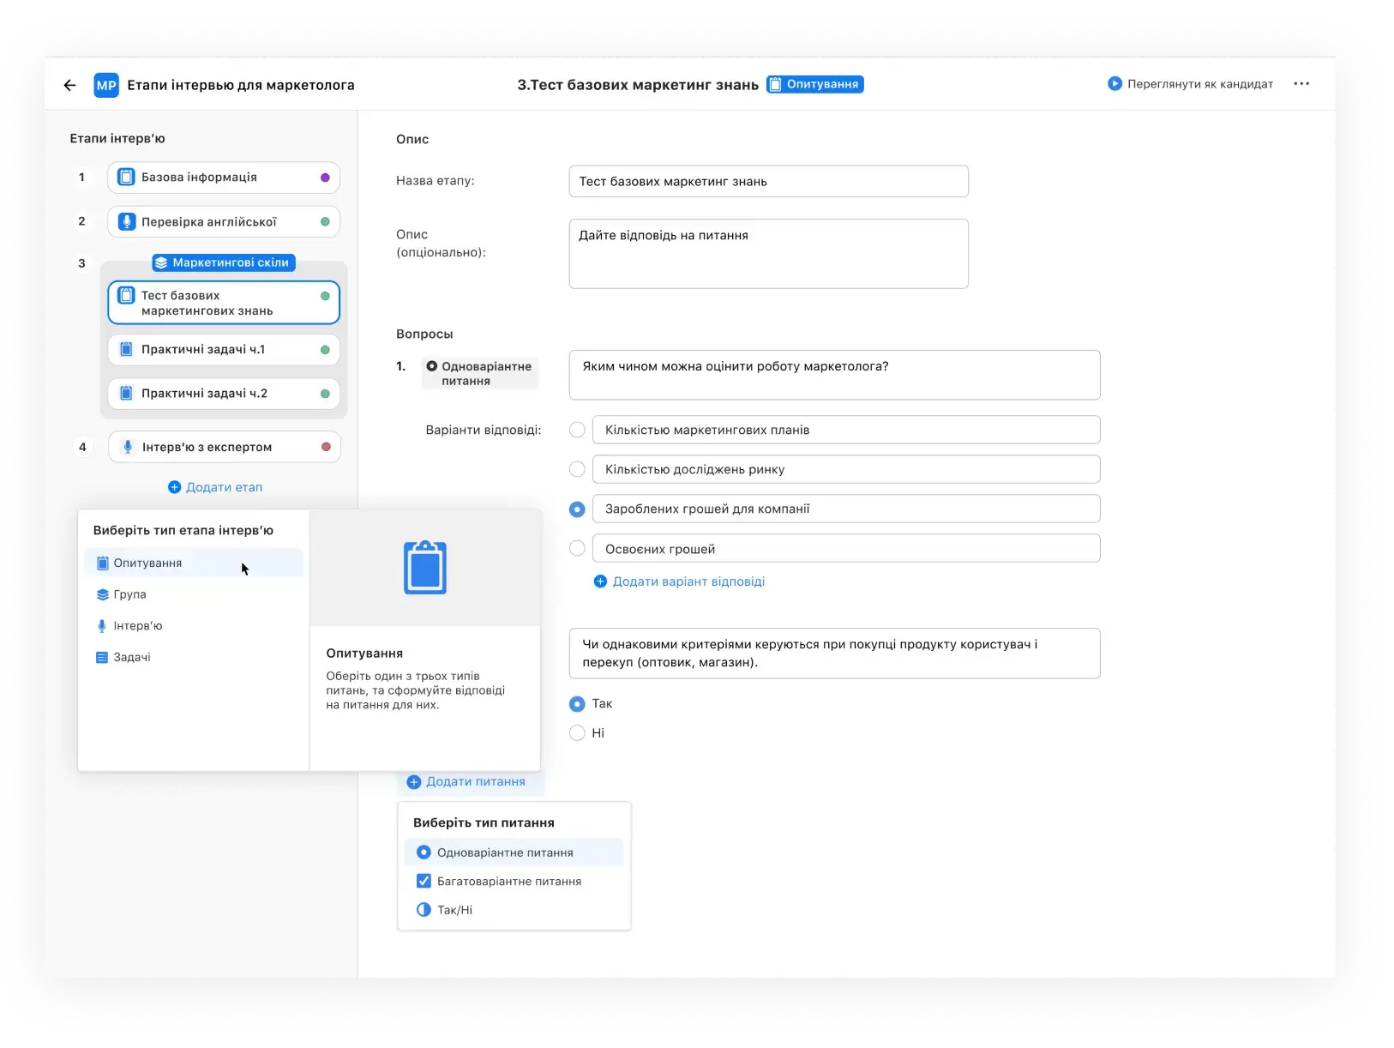Click plus icon next to Додати варіант відповіді
Viewport: 1394px width, 1048px height.
[600, 581]
